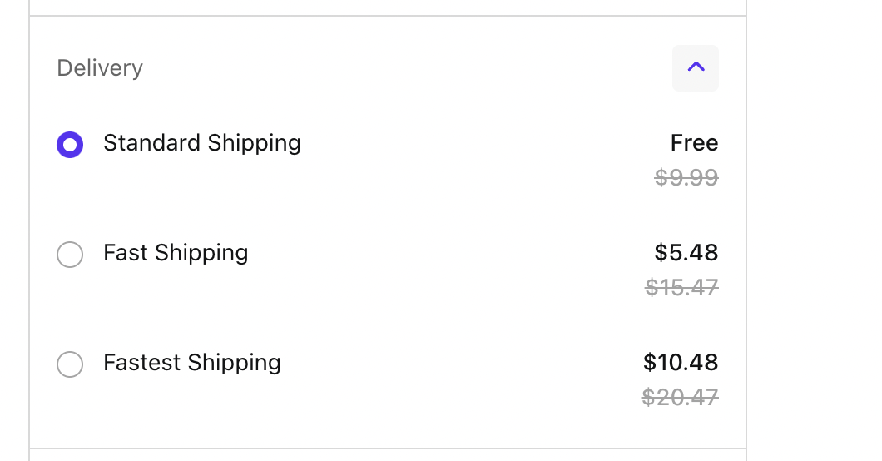Screen dimensions: 882x461
Task: Click the word Fastest in the third option
Action: point(142,363)
